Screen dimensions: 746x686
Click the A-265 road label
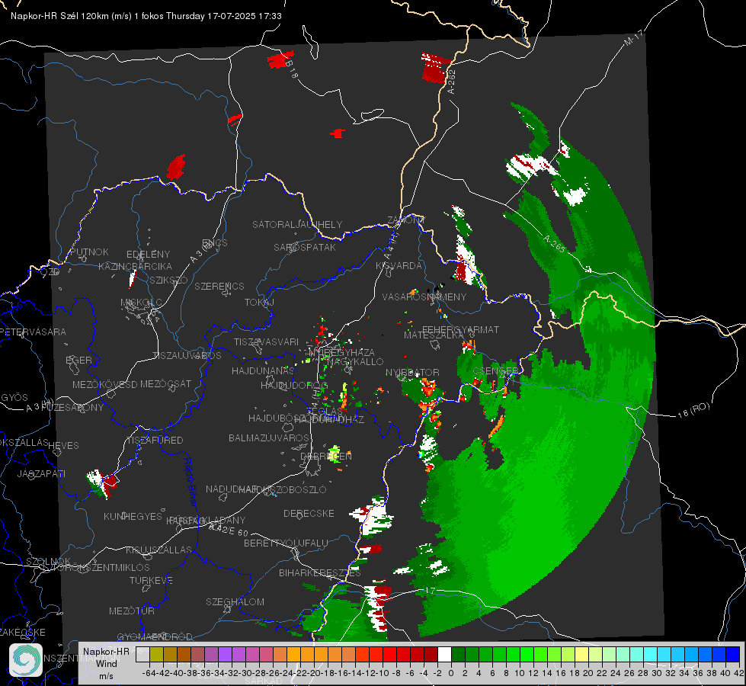[x=554, y=244]
